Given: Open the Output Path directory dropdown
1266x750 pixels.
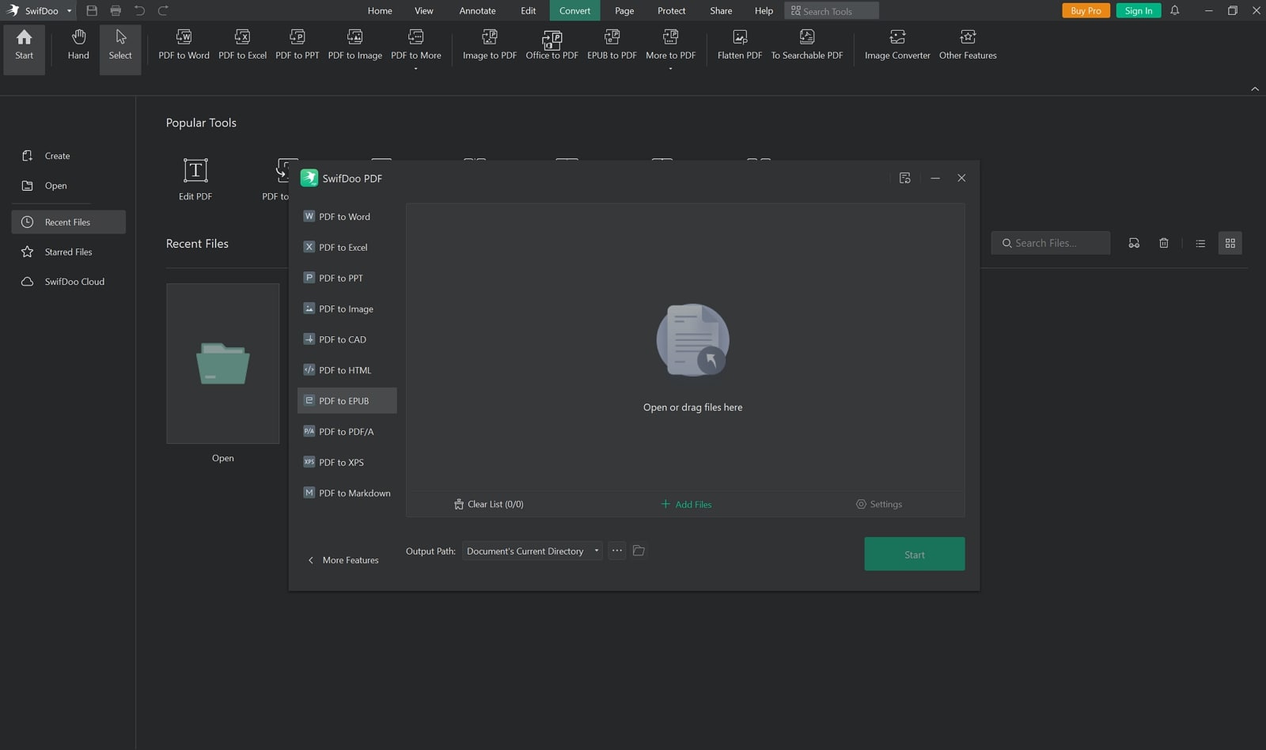Looking at the screenshot, I should coord(532,551).
